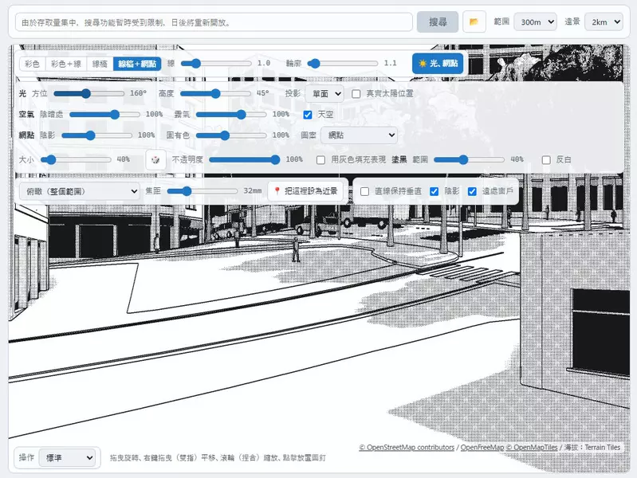The width and height of the screenshot is (637, 478).
Task: Click the dice randomize icon beside 大小
Action: [x=155, y=159]
